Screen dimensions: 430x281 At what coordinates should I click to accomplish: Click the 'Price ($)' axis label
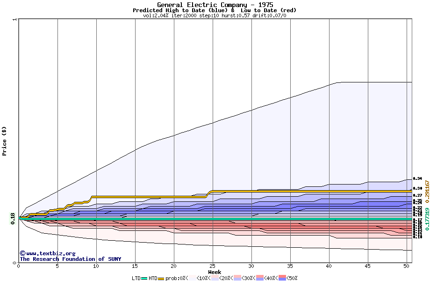(4, 141)
